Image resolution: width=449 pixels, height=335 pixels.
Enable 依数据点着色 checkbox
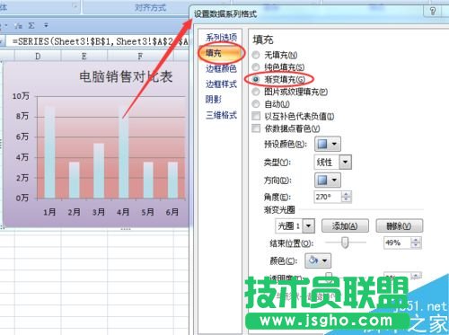pos(256,128)
